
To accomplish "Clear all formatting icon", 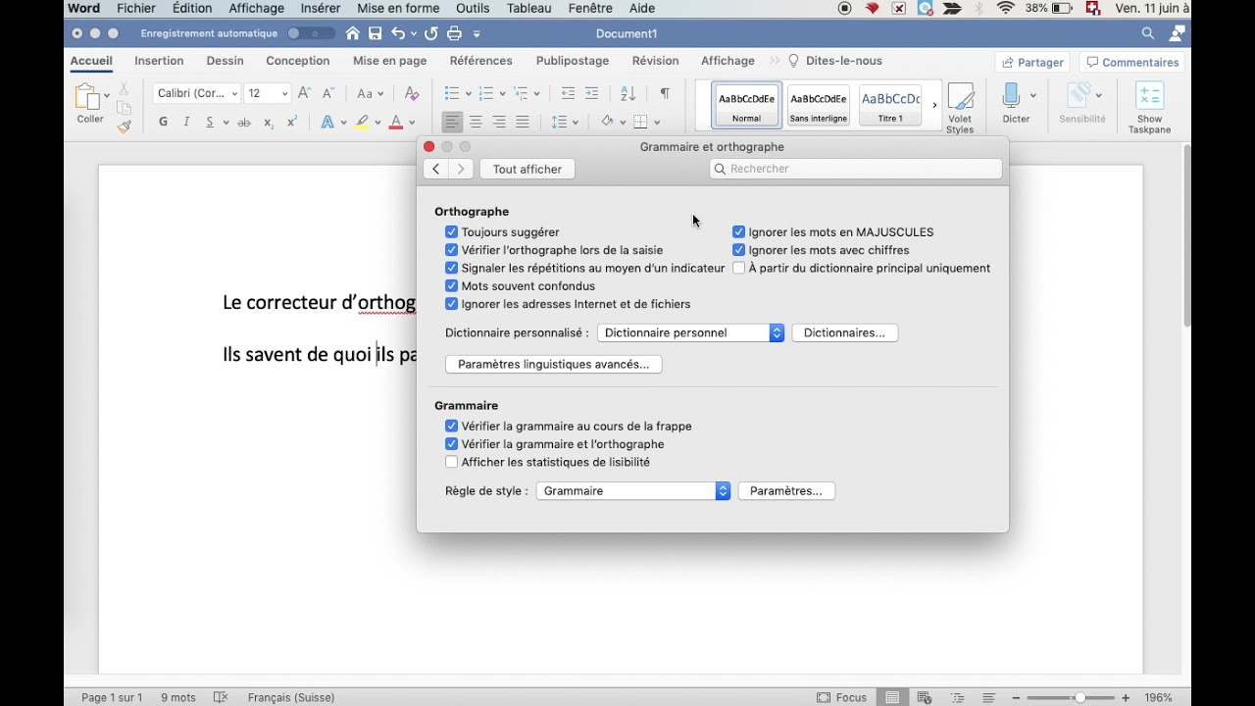I will (x=412, y=93).
